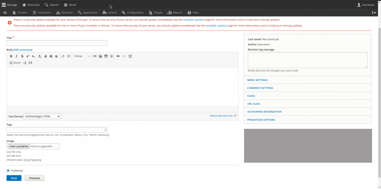Insert a table in the body
The height and width of the screenshot is (189, 381).
pos(106,56)
